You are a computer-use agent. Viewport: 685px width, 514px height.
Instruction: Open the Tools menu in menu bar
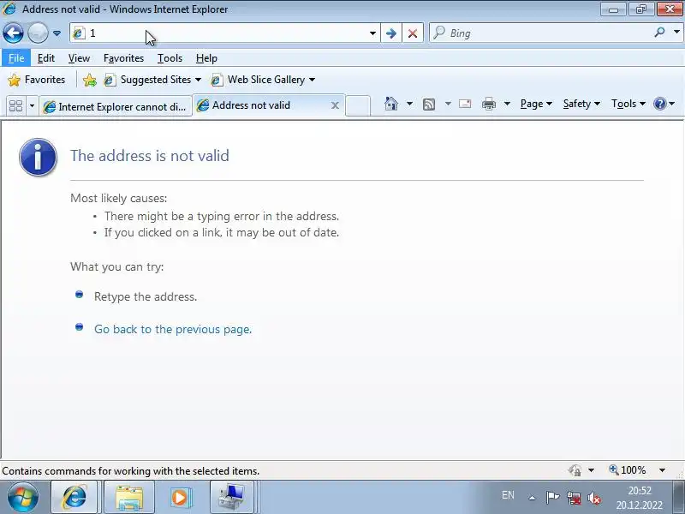click(x=170, y=58)
